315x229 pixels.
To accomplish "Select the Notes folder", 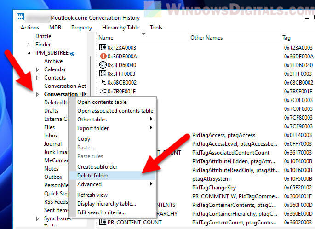I will click(x=51, y=169).
